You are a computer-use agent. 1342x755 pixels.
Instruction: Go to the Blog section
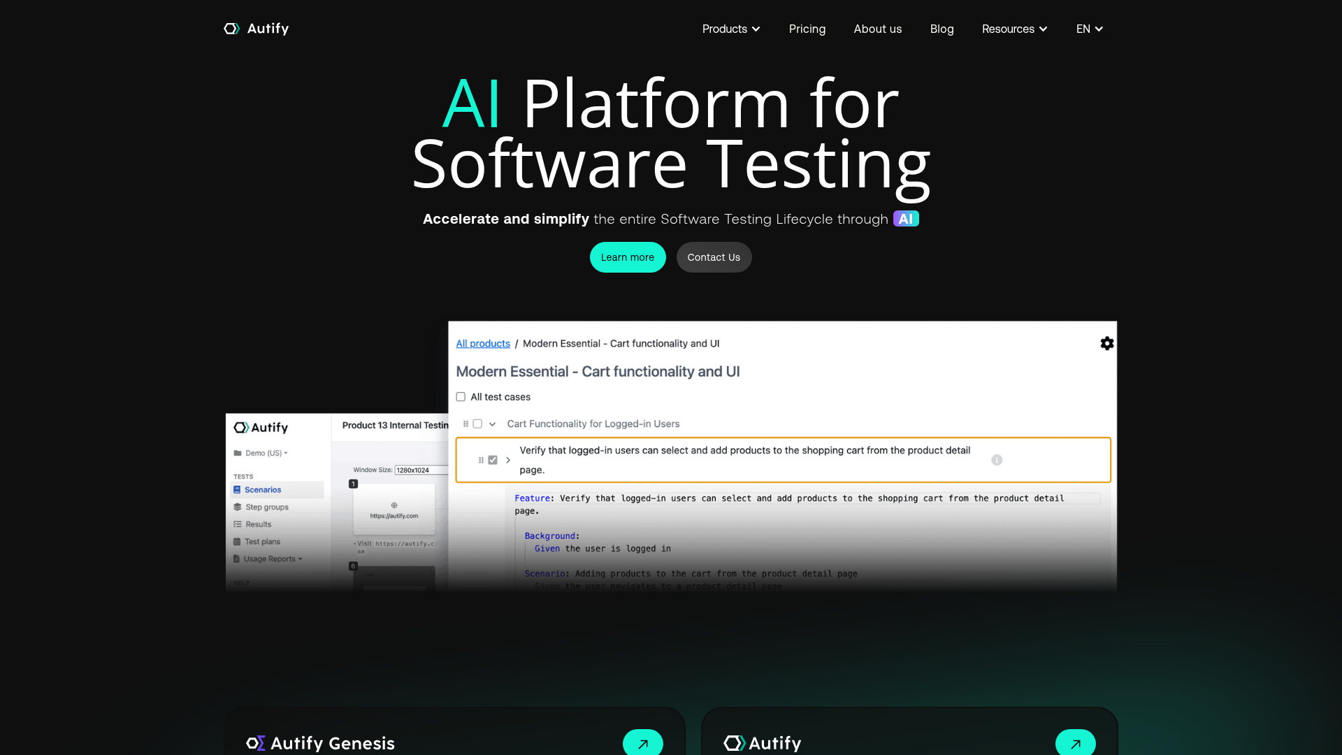coord(941,29)
